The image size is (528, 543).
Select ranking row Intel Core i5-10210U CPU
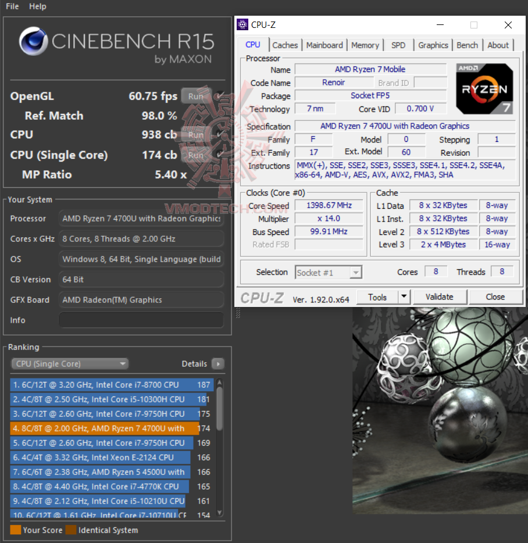point(112,501)
